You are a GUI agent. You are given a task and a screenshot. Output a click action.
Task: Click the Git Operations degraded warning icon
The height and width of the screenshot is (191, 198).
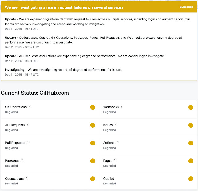click(x=93, y=107)
